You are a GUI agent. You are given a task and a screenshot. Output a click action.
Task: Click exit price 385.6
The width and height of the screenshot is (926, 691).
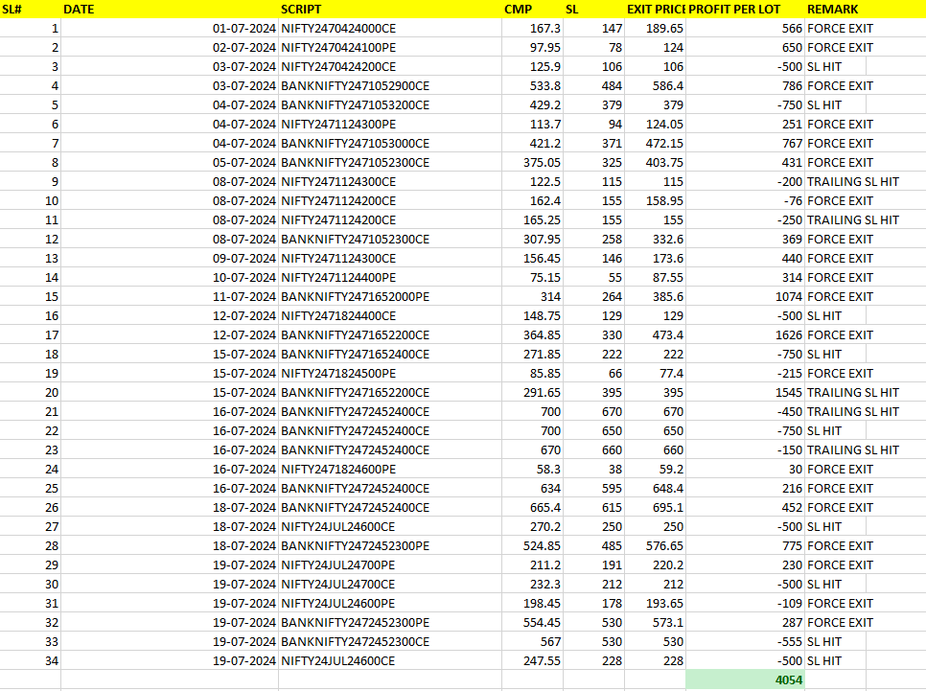click(655, 296)
